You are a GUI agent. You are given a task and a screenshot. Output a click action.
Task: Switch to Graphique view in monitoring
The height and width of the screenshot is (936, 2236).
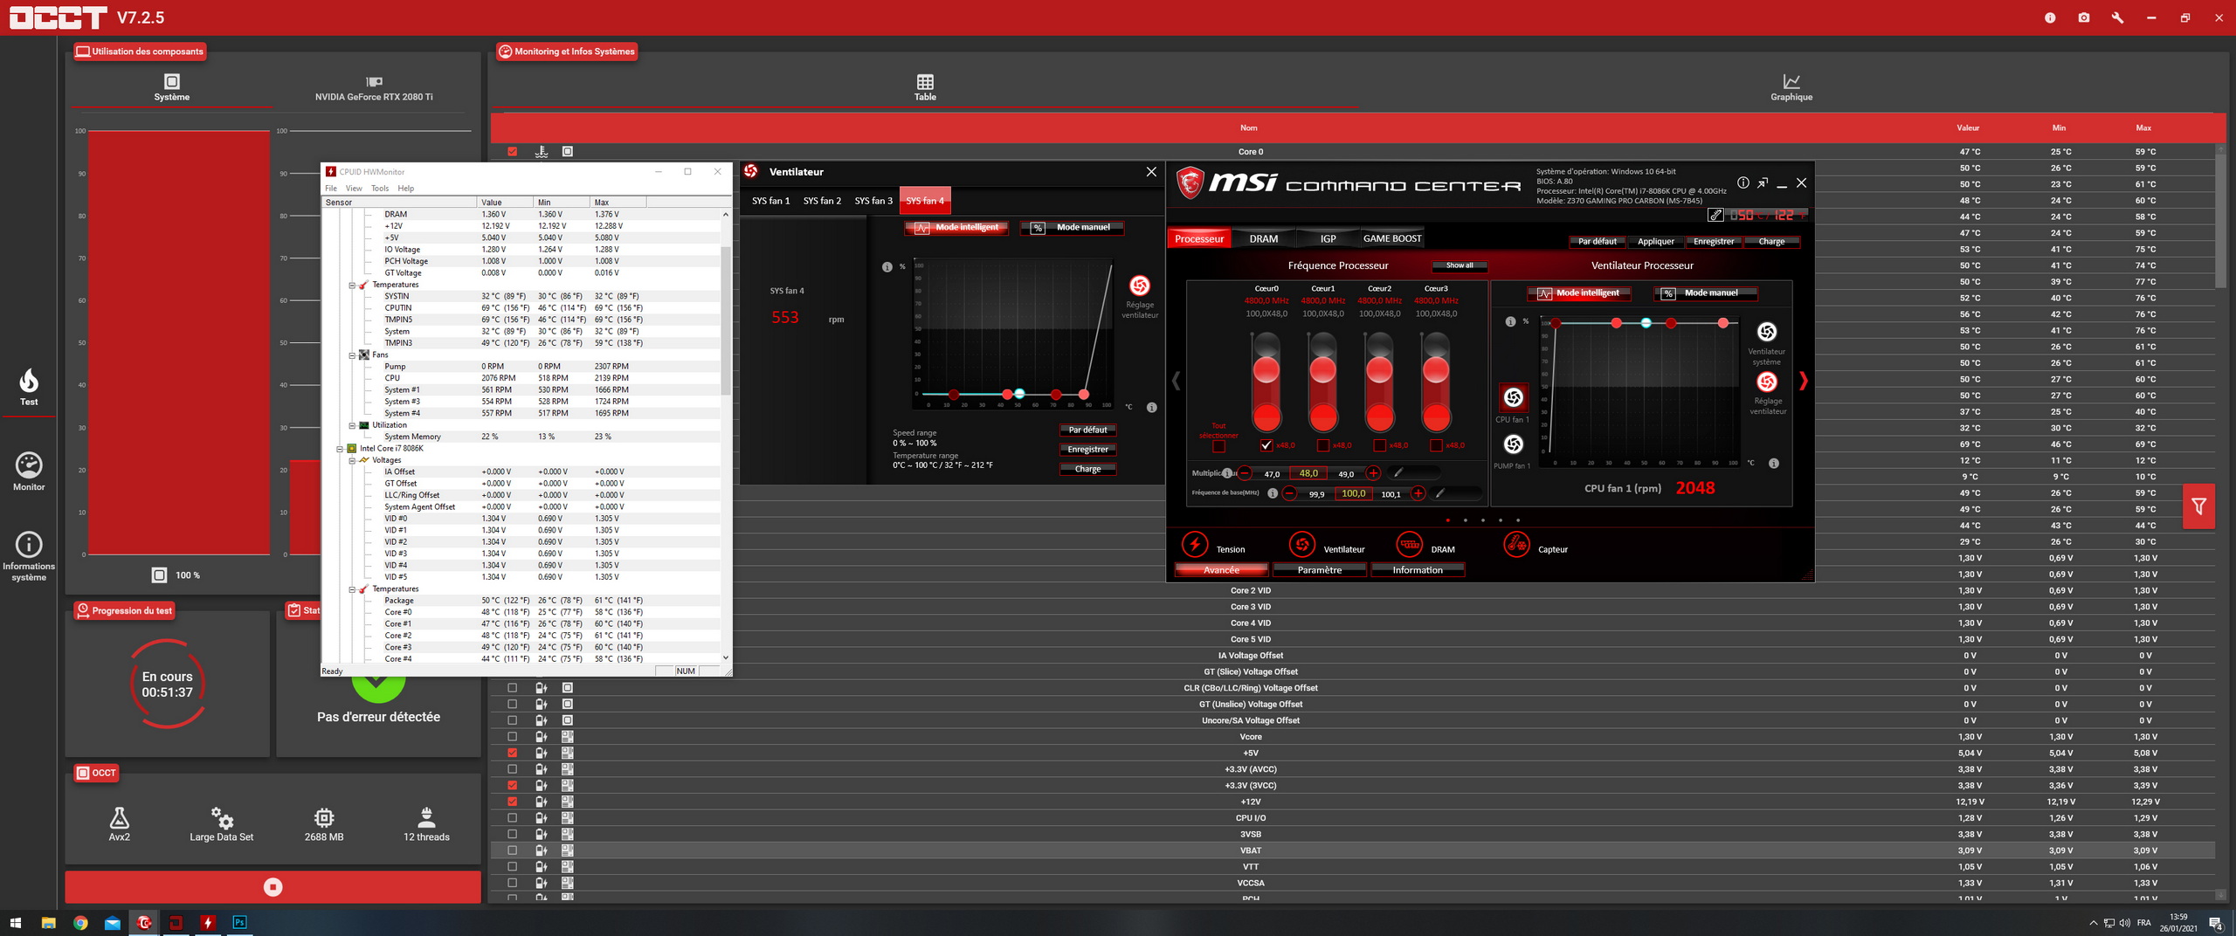1791,86
